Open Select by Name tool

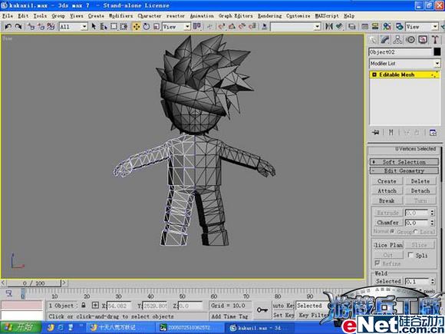[104, 27]
